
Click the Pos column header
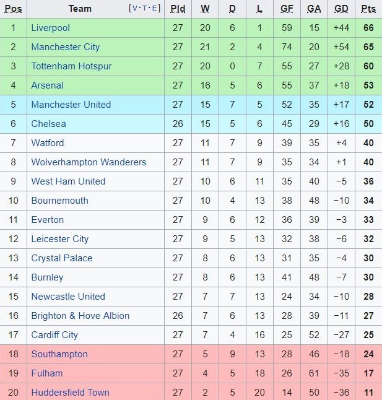click(x=14, y=9)
